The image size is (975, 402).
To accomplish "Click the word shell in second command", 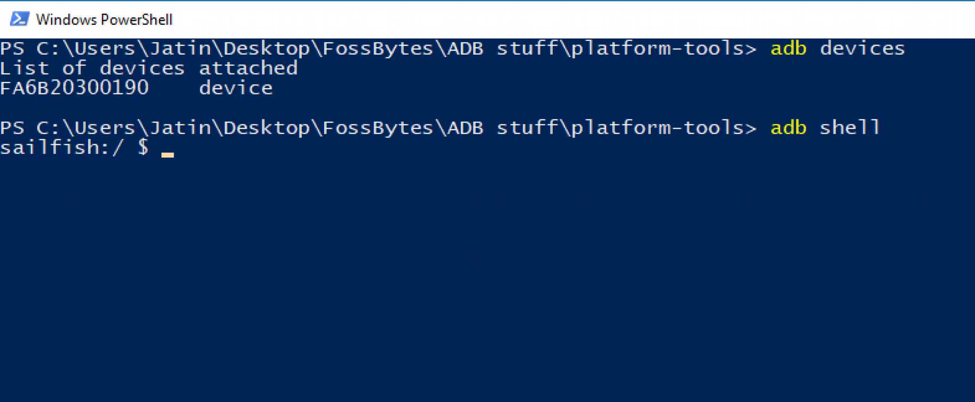I will coord(849,127).
